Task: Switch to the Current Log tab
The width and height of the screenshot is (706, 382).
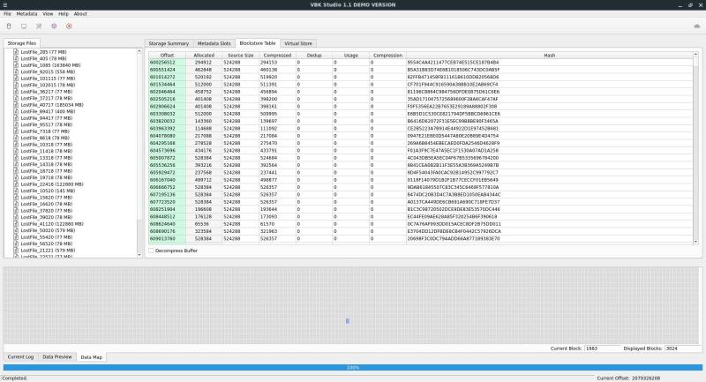Action: pyautogui.click(x=20, y=356)
